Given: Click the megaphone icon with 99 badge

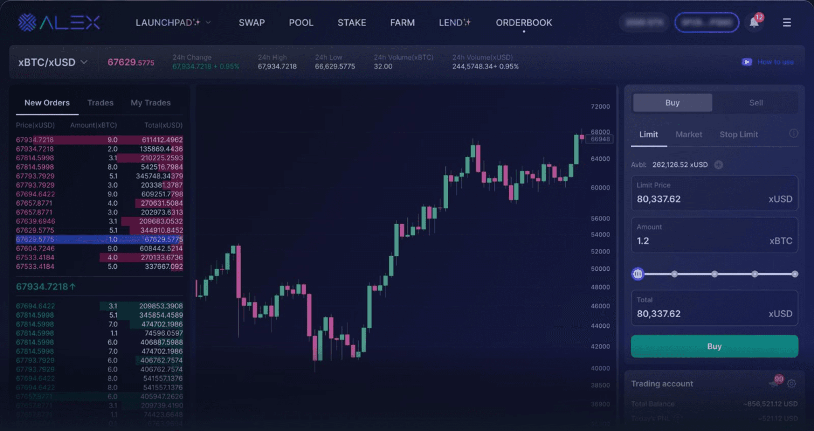Looking at the screenshot, I should [774, 384].
